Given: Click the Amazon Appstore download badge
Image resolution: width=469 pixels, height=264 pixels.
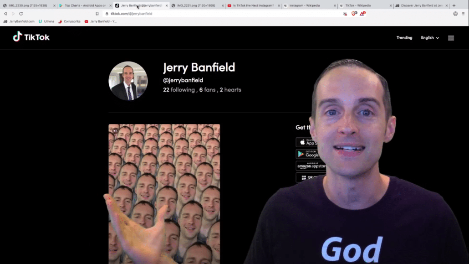Looking at the screenshot, I should pyautogui.click(x=311, y=166).
